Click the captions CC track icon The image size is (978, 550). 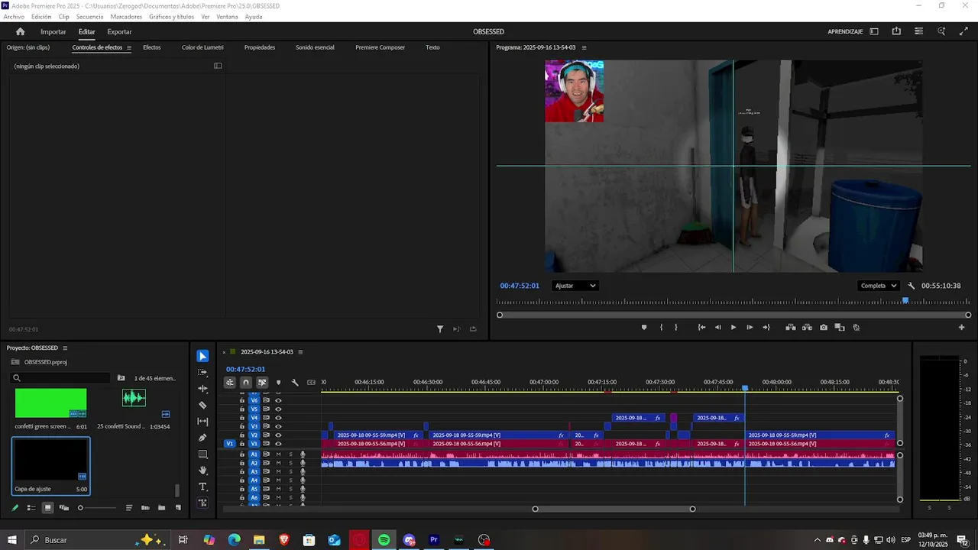click(x=311, y=383)
